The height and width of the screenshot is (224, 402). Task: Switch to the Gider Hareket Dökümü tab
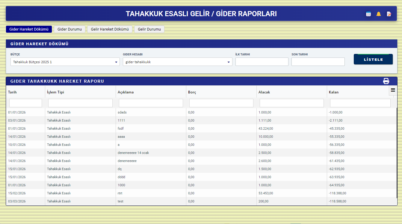click(x=29, y=29)
